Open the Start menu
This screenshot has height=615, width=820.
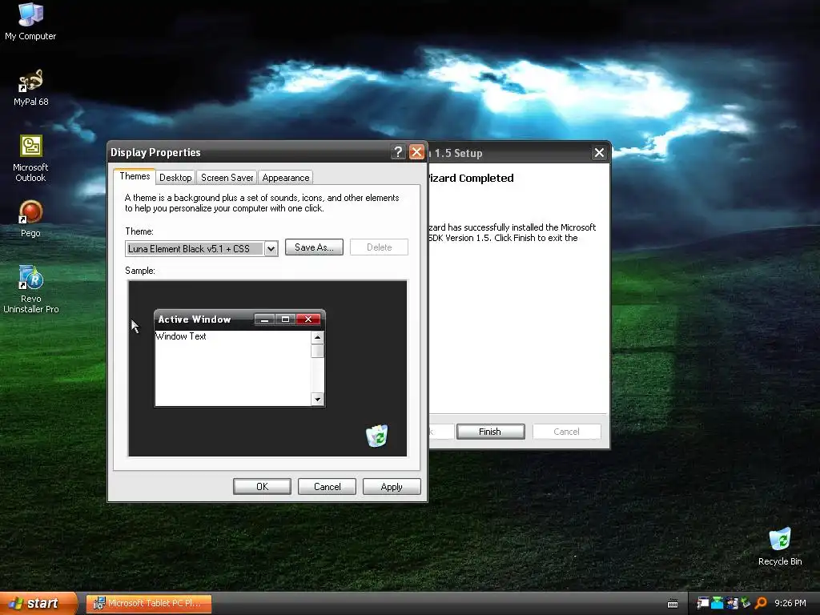point(38,604)
